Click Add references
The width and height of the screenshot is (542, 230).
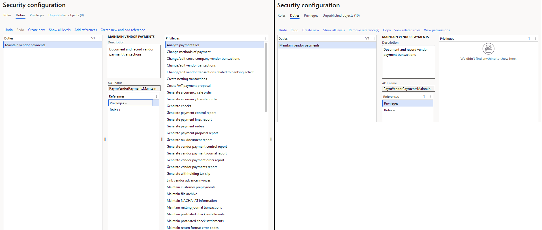click(x=85, y=30)
